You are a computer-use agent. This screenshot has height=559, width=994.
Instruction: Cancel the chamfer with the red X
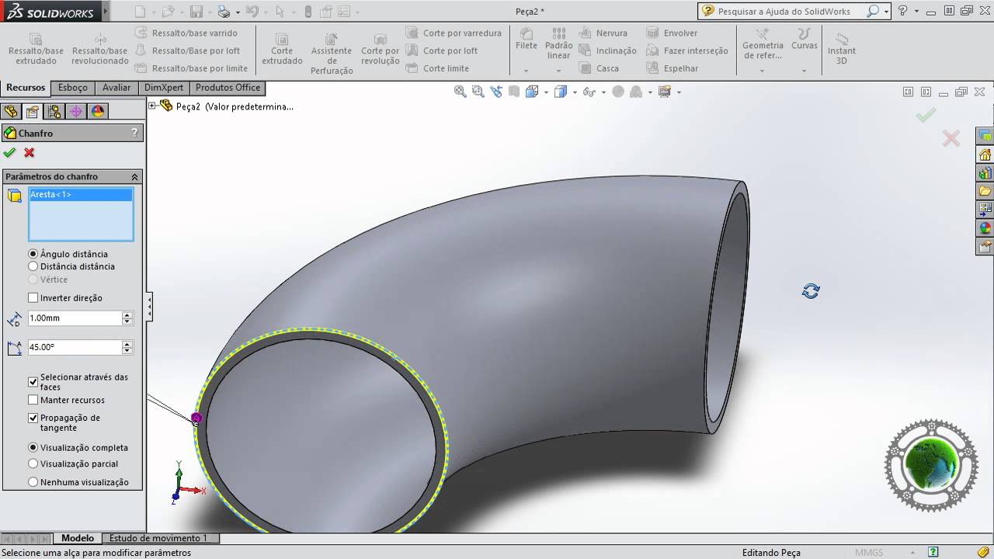(30, 153)
